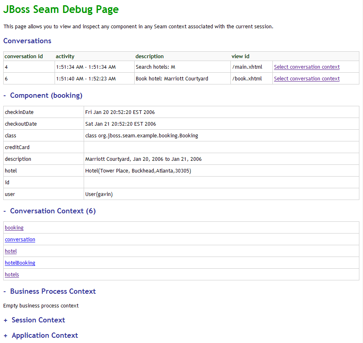Screen dimensions: 363x343
Task: Click the /main.xhtml view id cell
Action: pos(247,67)
